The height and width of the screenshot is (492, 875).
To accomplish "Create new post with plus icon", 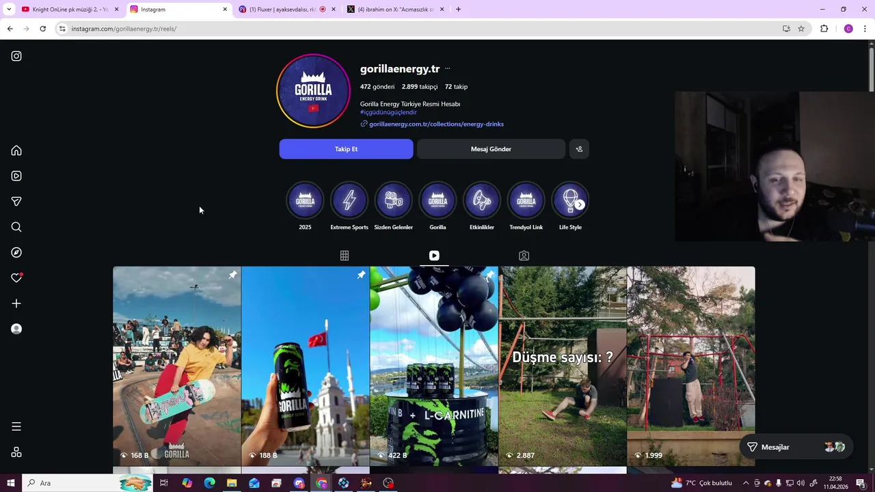I will click(16, 303).
